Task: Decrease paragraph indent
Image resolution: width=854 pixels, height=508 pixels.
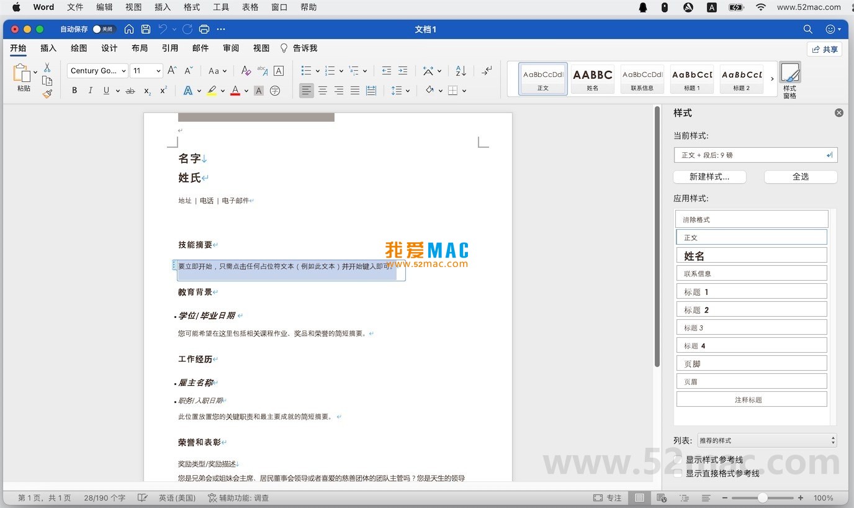Action: point(387,71)
